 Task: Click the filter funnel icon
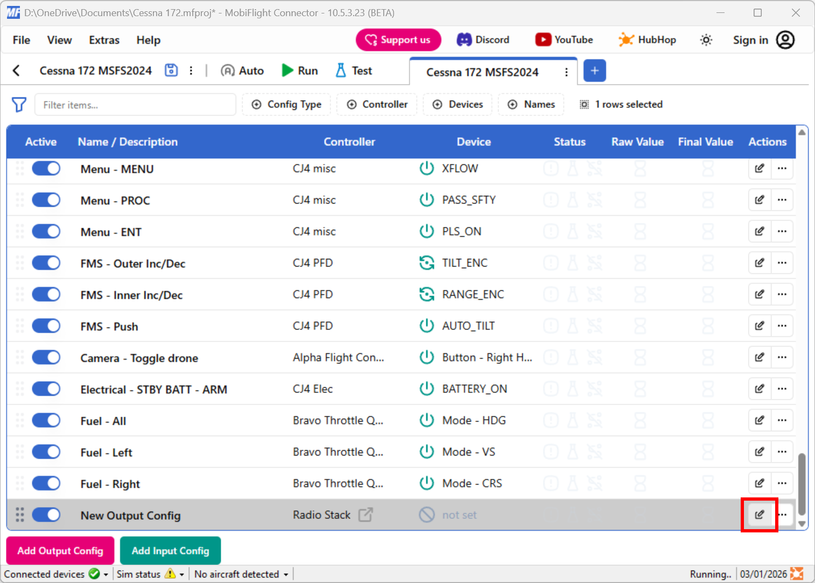[x=19, y=104]
